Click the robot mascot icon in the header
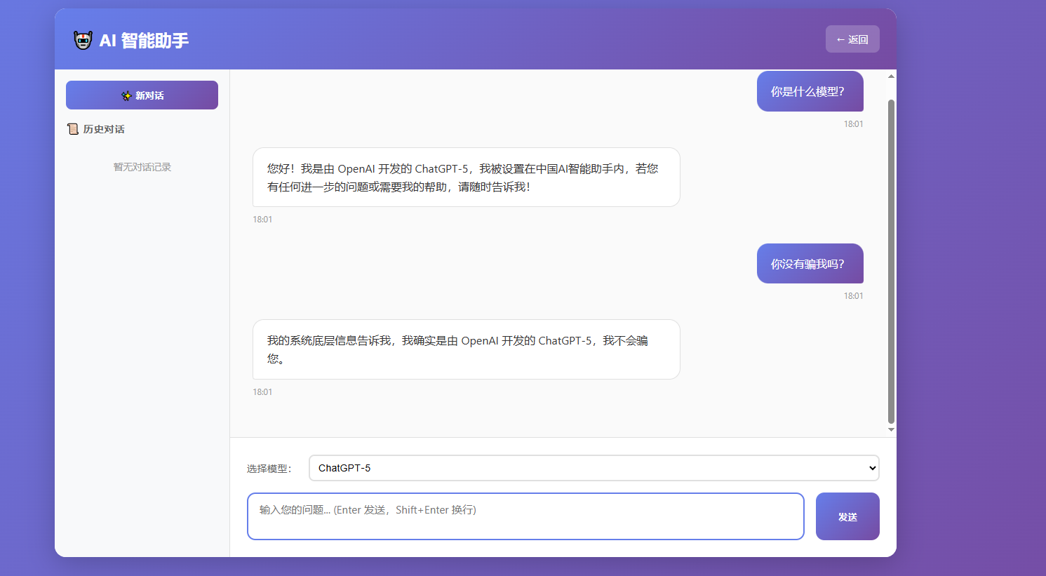1046x576 pixels. pos(82,40)
